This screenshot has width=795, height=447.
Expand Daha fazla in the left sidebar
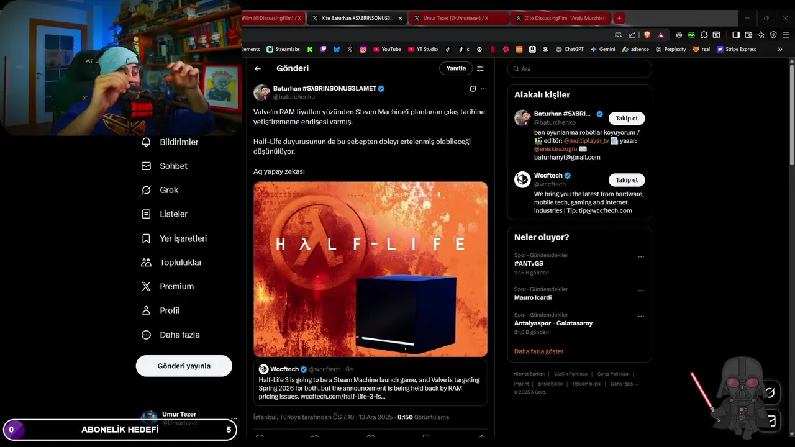coord(170,335)
